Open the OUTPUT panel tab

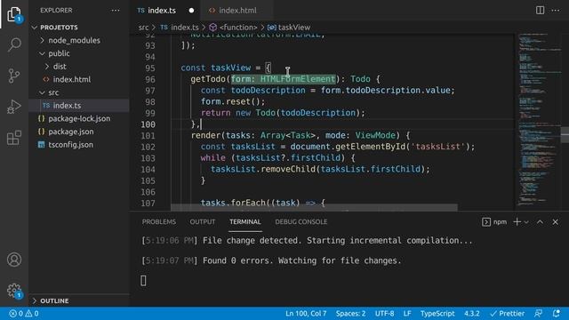(x=203, y=221)
